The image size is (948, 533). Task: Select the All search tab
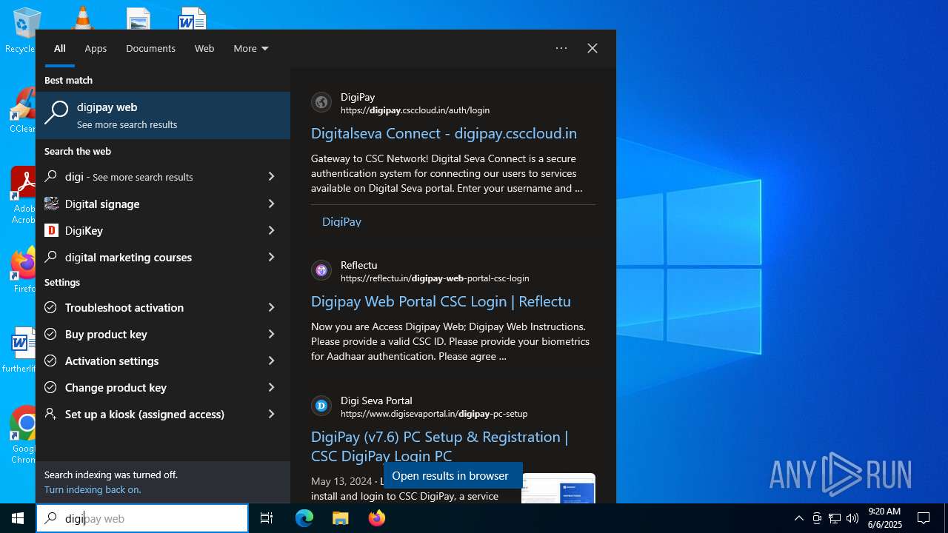60,48
